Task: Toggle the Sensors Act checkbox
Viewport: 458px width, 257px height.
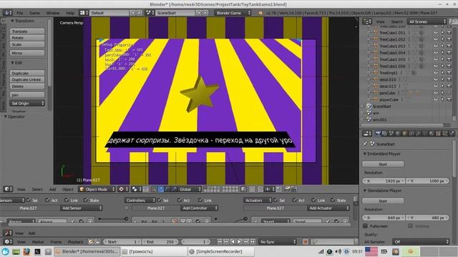Action: 47,200
